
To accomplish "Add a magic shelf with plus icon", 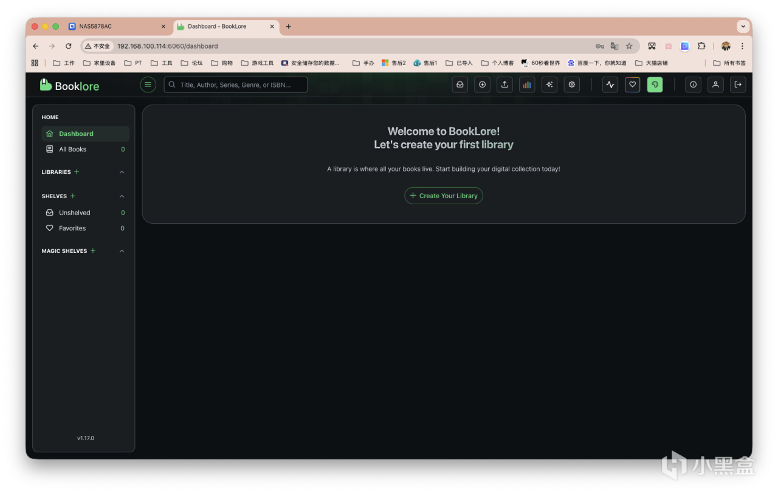I will (x=93, y=250).
